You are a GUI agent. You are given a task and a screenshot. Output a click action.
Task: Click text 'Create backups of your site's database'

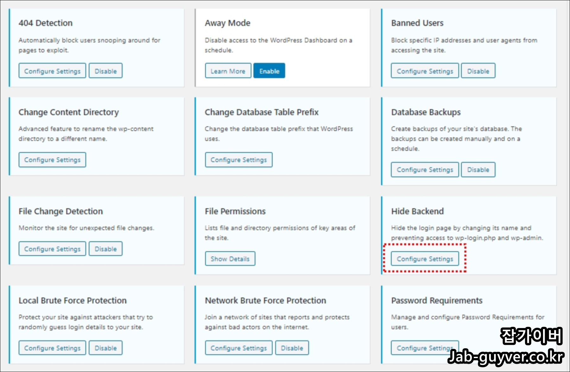click(x=449, y=129)
